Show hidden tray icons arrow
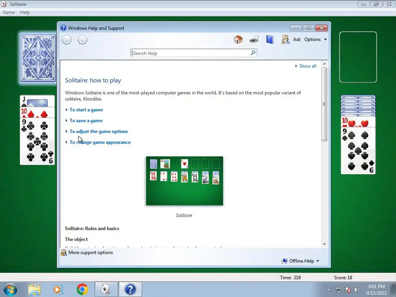This screenshot has height=297, width=396. point(329,290)
